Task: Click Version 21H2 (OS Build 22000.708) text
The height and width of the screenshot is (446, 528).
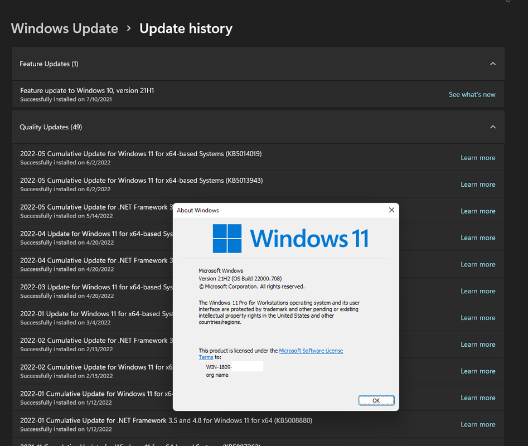Action: click(x=240, y=279)
